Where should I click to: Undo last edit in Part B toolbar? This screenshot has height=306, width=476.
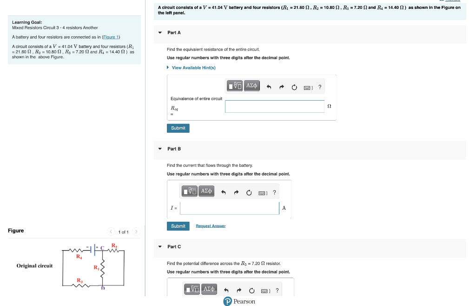pyautogui.click(x=224, y=192)
